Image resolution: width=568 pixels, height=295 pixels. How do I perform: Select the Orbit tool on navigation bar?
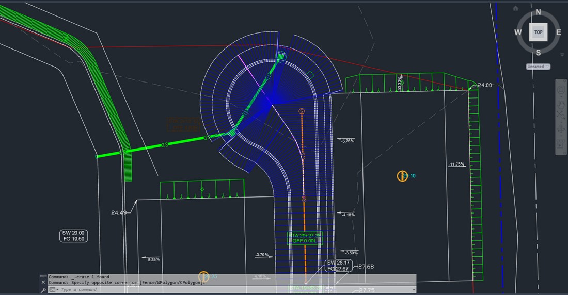pos(561,129)
